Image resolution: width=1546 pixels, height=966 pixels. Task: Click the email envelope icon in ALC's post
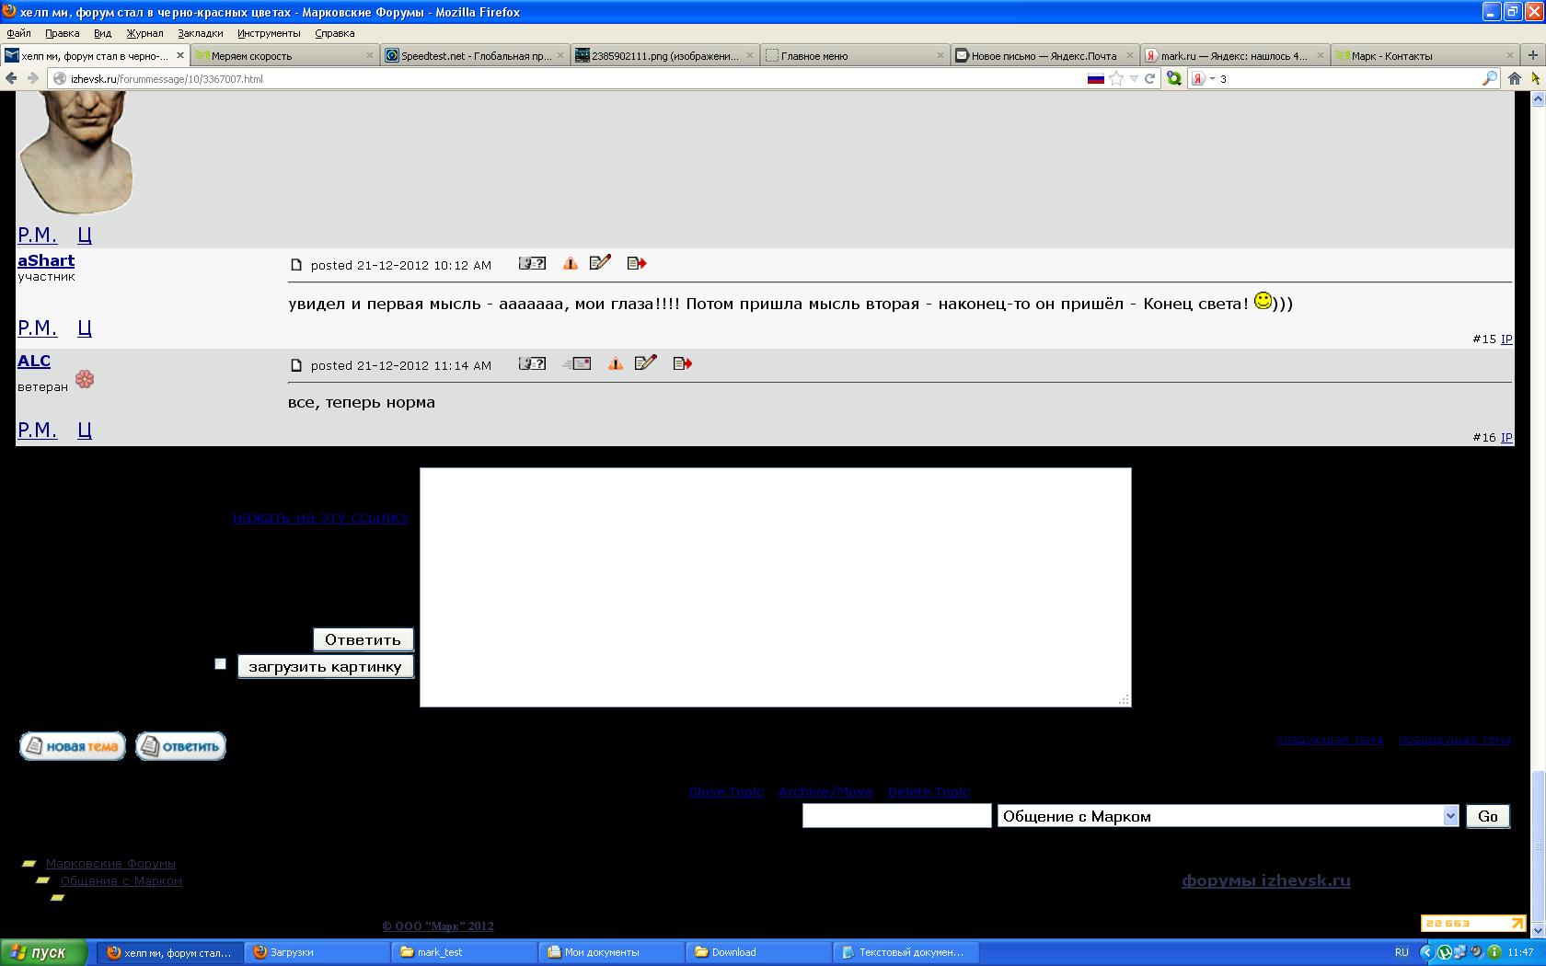(577, 364)
